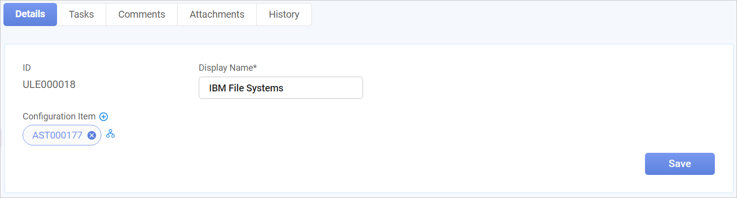Click the Display Name field label
737x198 pixels.
click(x=226, y=67)
